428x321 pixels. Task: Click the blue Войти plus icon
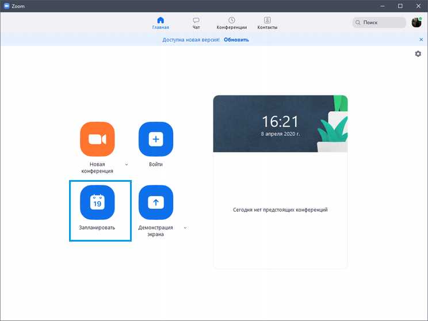pyautogui.click(x=155, y=139)
